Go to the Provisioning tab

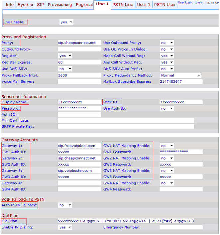point(60,5)
